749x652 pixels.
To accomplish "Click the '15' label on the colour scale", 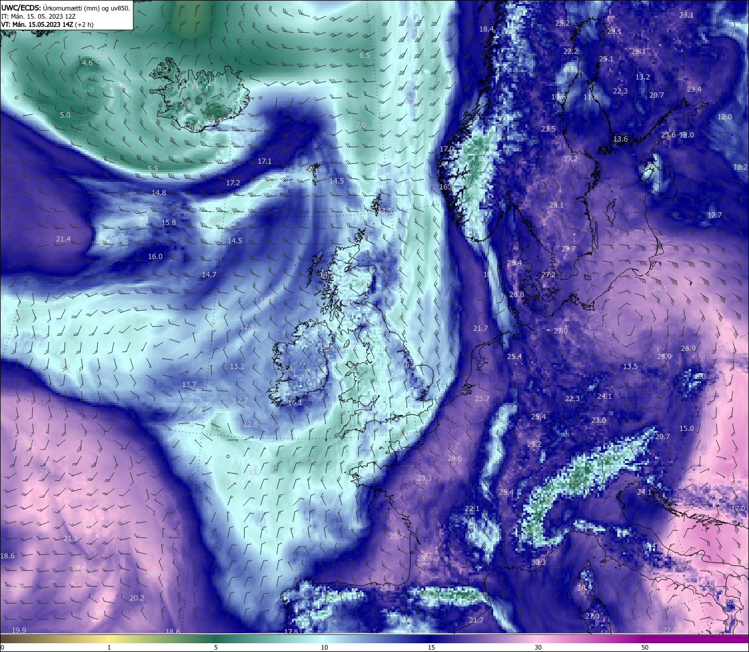I will click(x=431, y=647).
